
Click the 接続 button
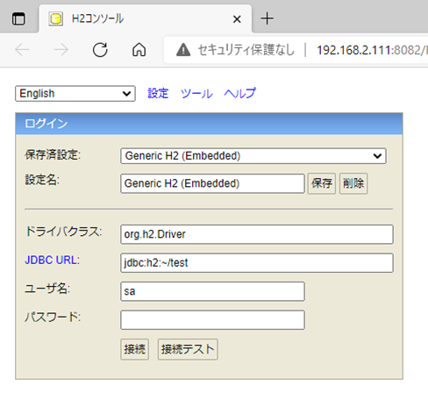pyautogui.click(x=134, y=349)
